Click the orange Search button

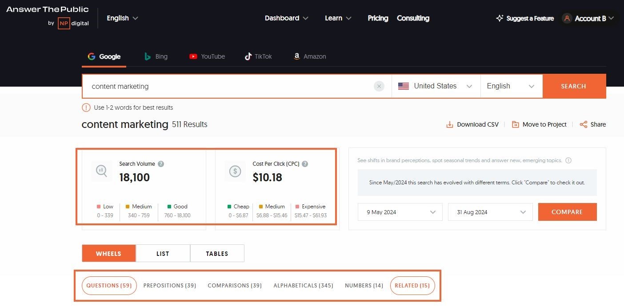click(574, 86)
